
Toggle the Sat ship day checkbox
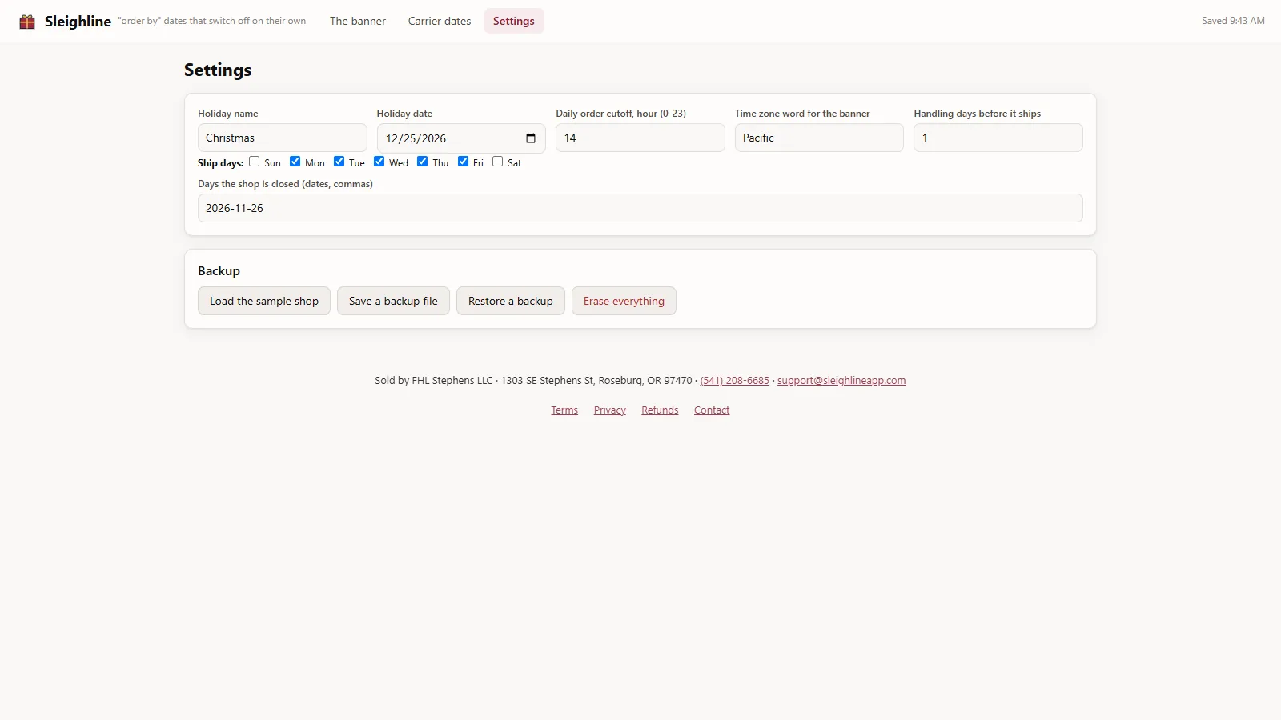(x=497, y=162)
